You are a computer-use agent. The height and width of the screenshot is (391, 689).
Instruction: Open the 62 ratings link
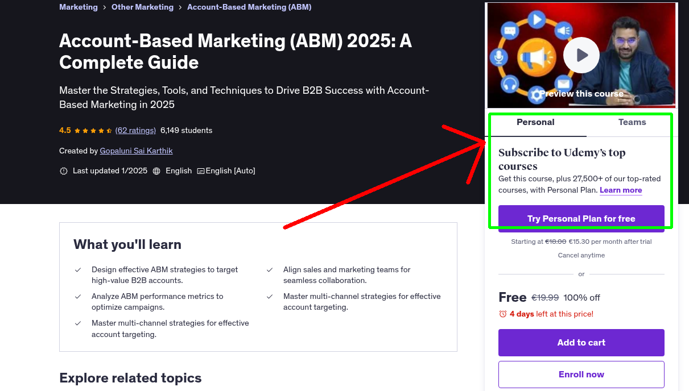[135, 130]
